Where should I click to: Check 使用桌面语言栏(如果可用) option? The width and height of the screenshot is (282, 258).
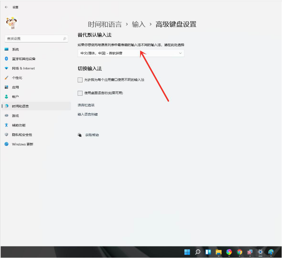click(x=80, y=93)
